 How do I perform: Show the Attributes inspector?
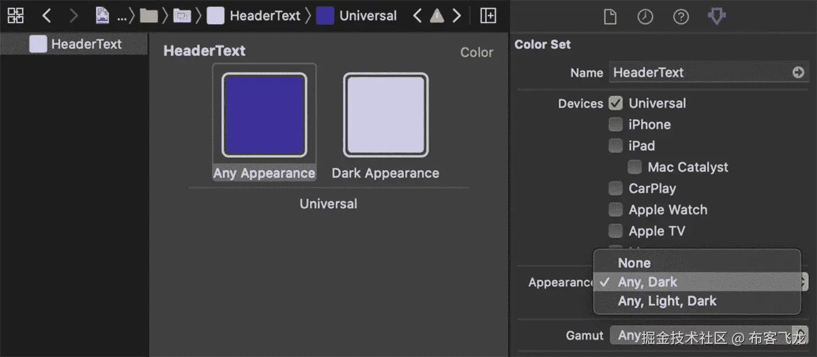pyautogui.click(x=716, y=17)
